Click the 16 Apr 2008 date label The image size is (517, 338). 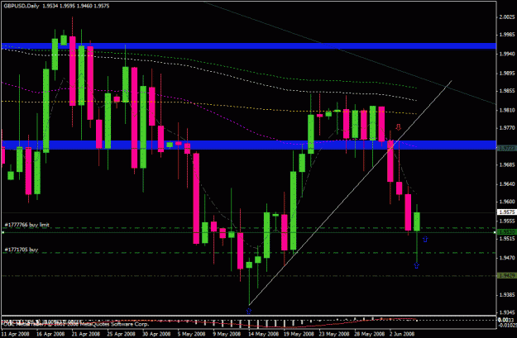[50, 334]
